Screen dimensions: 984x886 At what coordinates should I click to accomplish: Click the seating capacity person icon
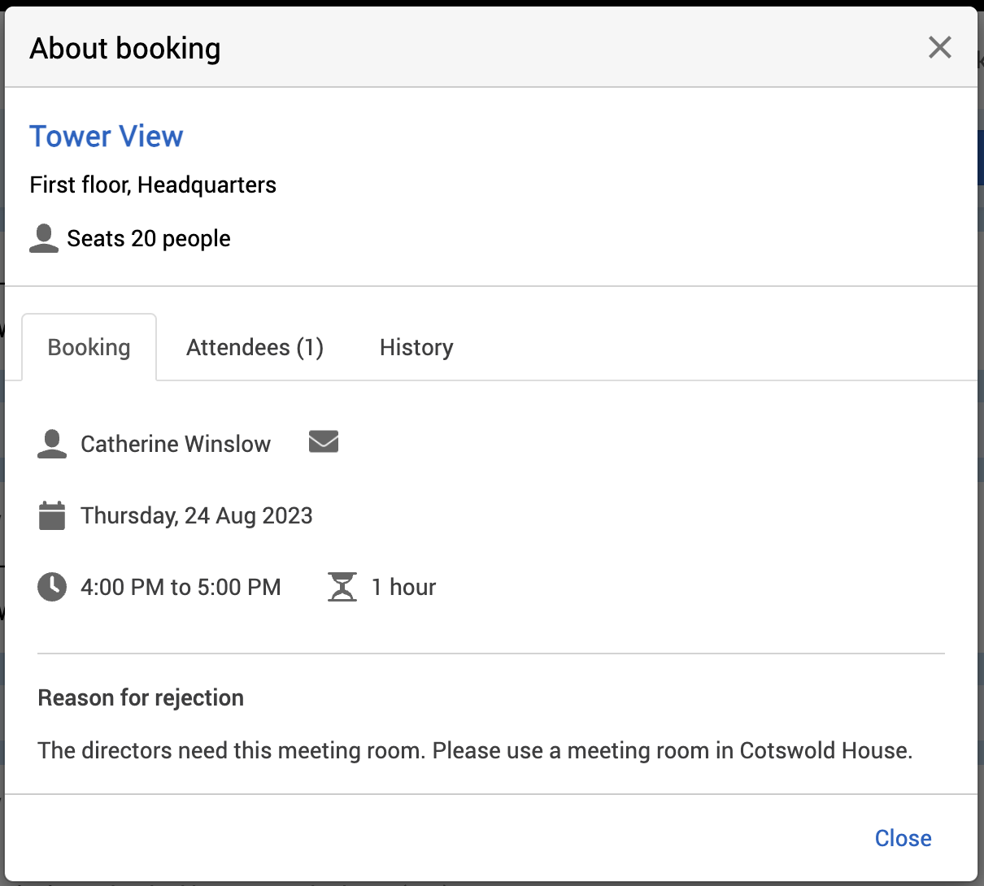click(44, 238)
